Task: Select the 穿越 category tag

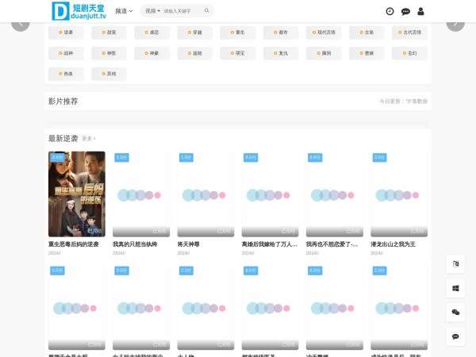Action: (194, 33)
